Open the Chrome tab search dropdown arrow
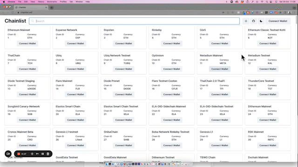 (294, 7)
